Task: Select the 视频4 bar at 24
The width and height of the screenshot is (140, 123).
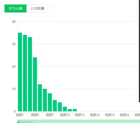Action: [35, 84]
